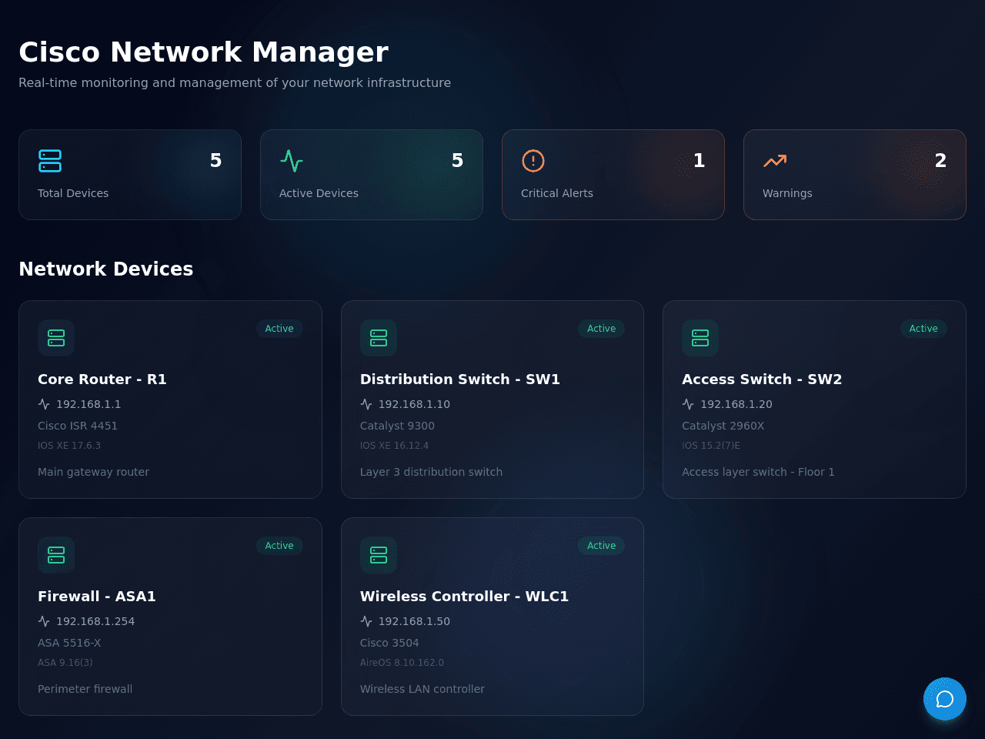
Task: Click Active badge on Firewall ASA1
Action: tap(279, 546)
